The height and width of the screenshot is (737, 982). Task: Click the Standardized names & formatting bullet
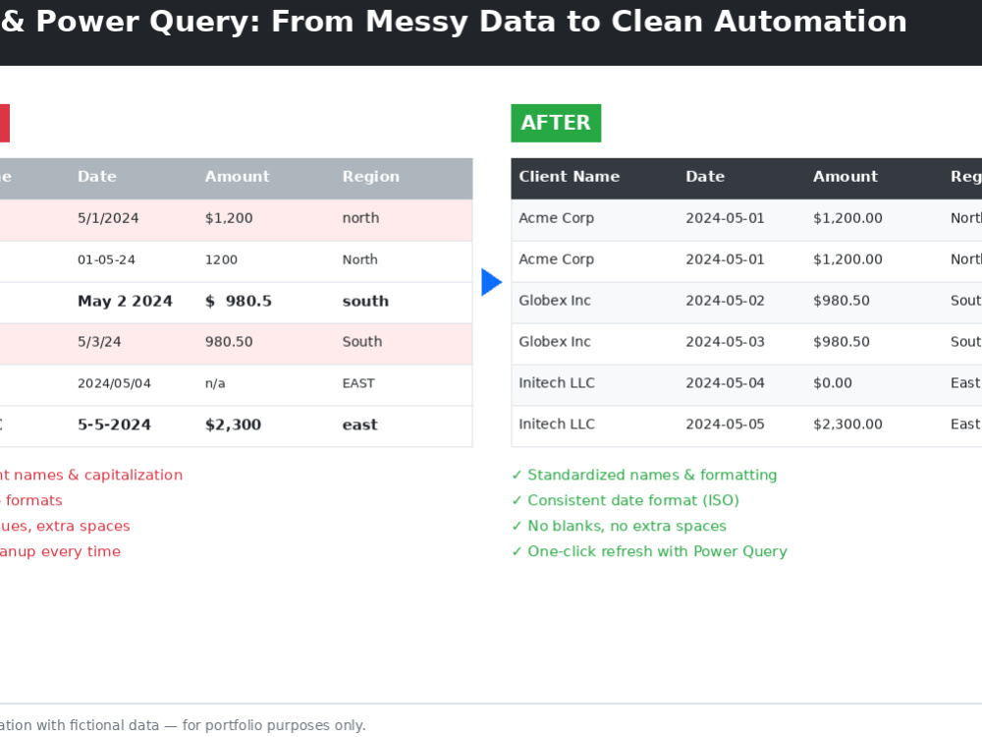tap(644, 475)
